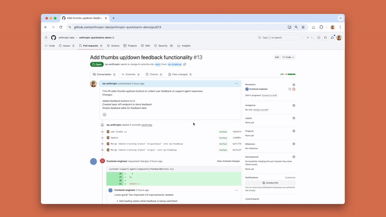Open the Security repository tab
386x217 pixels.
(x=164, y=46)
